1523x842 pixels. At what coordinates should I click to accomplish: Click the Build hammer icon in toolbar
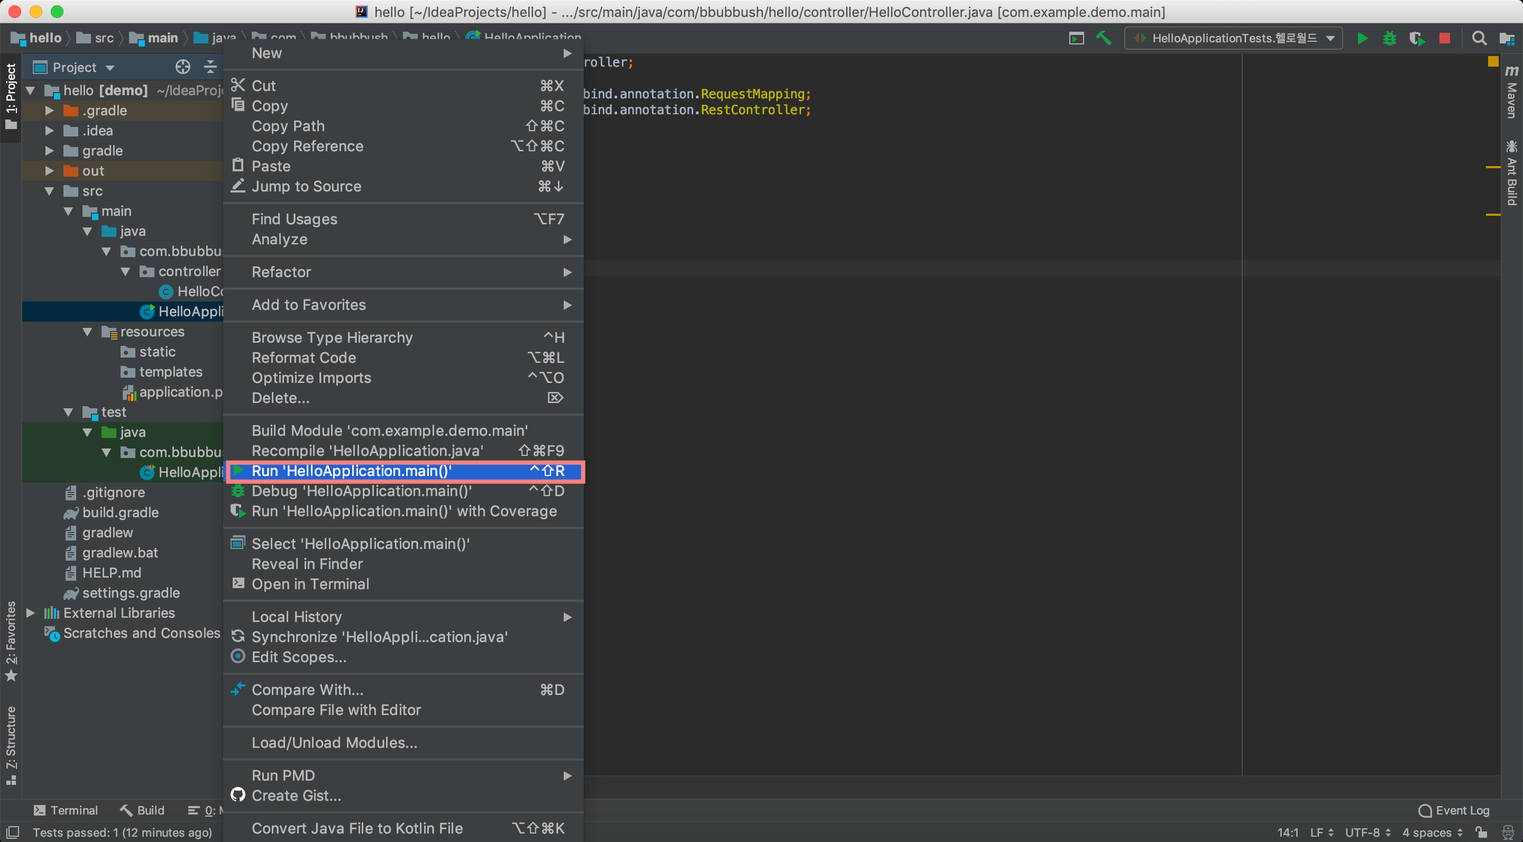point(1103,39)
